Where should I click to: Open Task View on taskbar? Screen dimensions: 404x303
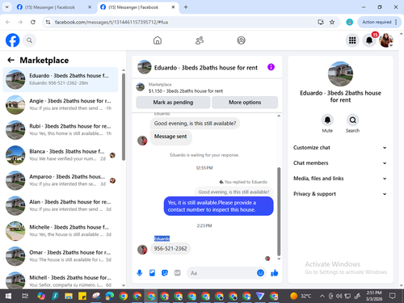[x=25, y=297]
